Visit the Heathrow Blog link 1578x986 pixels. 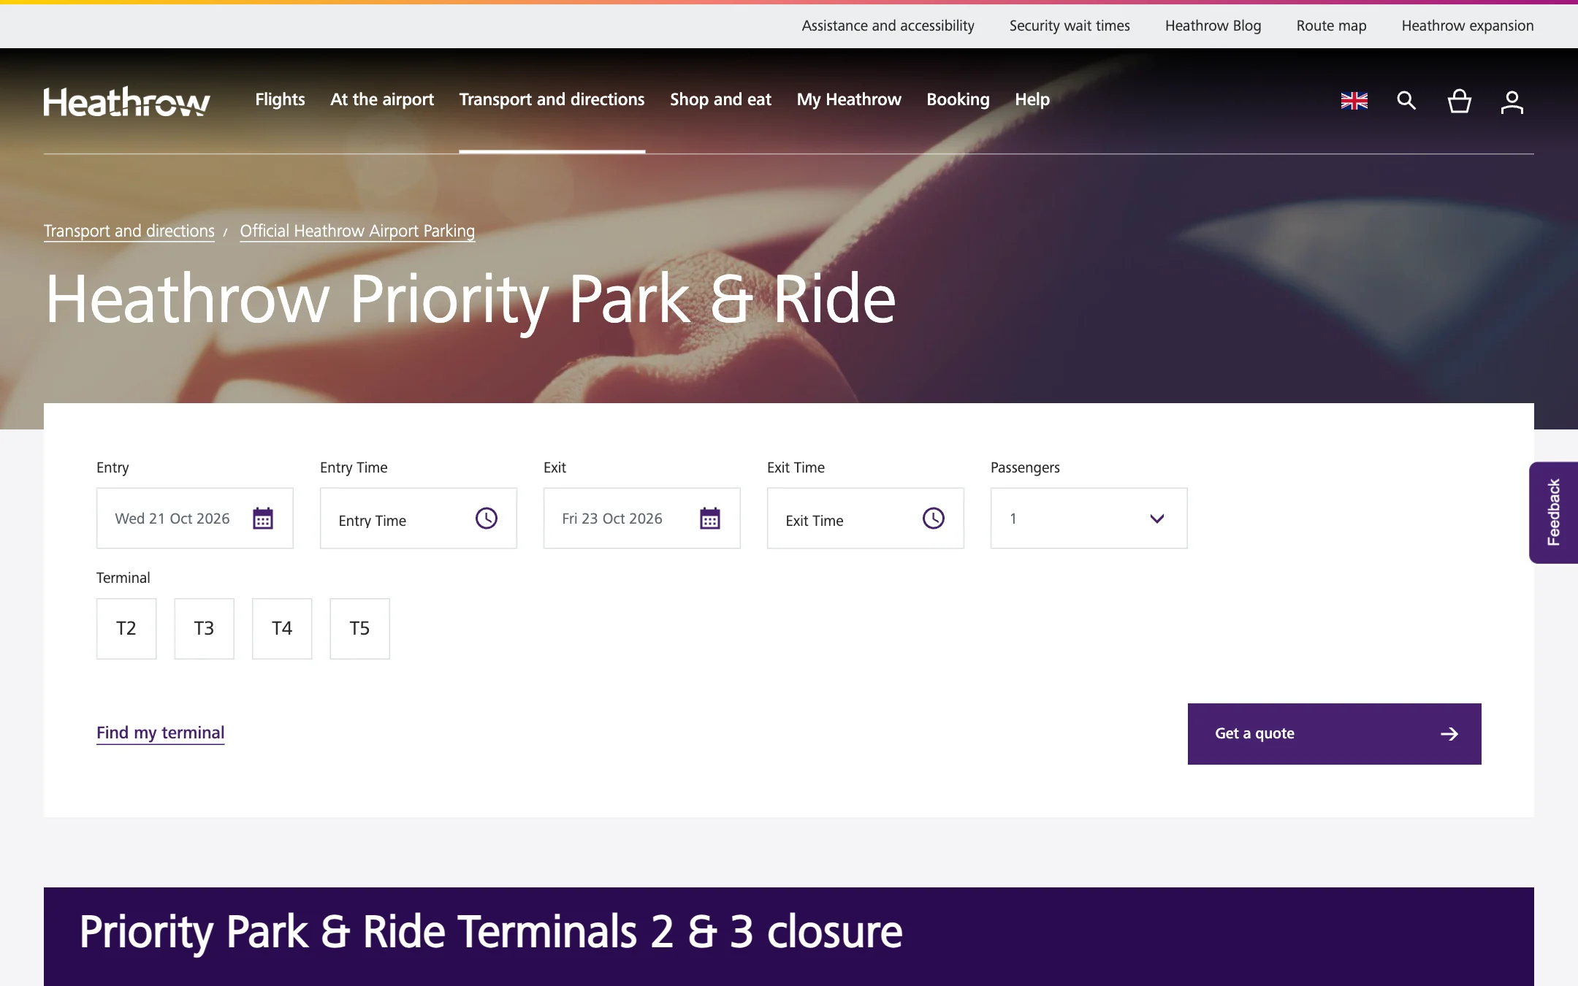pos(1213,26)
